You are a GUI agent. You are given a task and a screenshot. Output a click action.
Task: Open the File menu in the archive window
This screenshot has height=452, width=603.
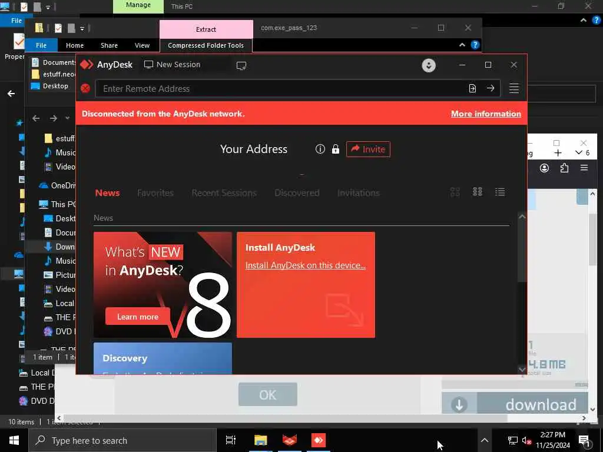coord(41,45)
